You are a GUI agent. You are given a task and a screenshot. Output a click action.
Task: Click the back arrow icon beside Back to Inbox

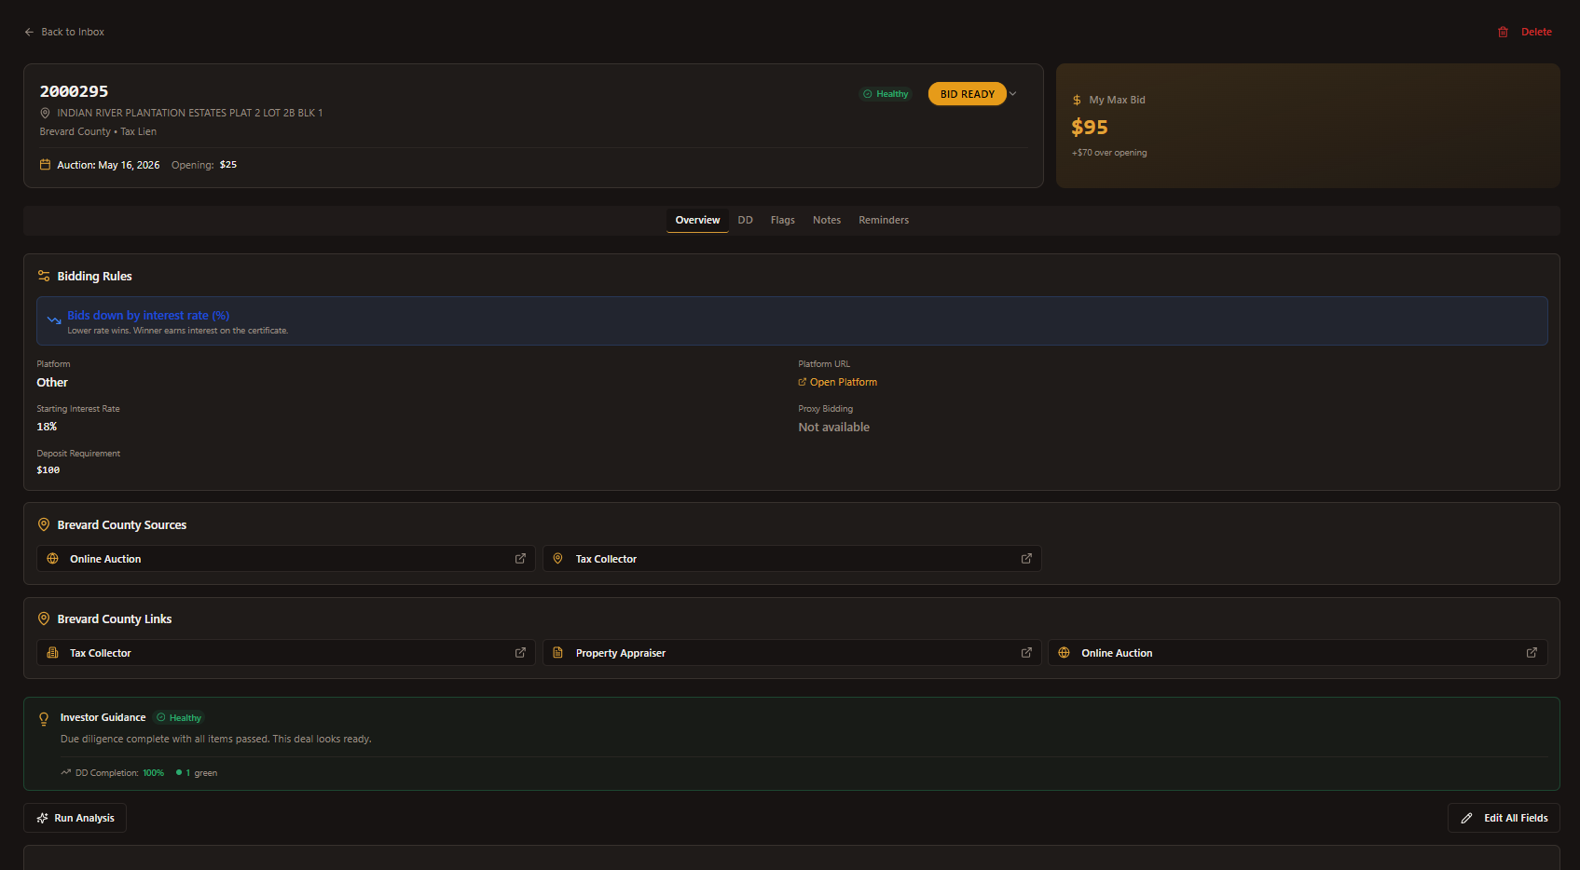coord(29,32)
